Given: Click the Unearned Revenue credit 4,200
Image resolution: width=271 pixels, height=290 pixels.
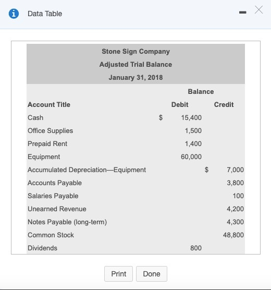Looking at the screenshot, I should (x=236, y=209).
